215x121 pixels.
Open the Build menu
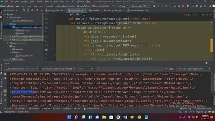coord(56,1)
